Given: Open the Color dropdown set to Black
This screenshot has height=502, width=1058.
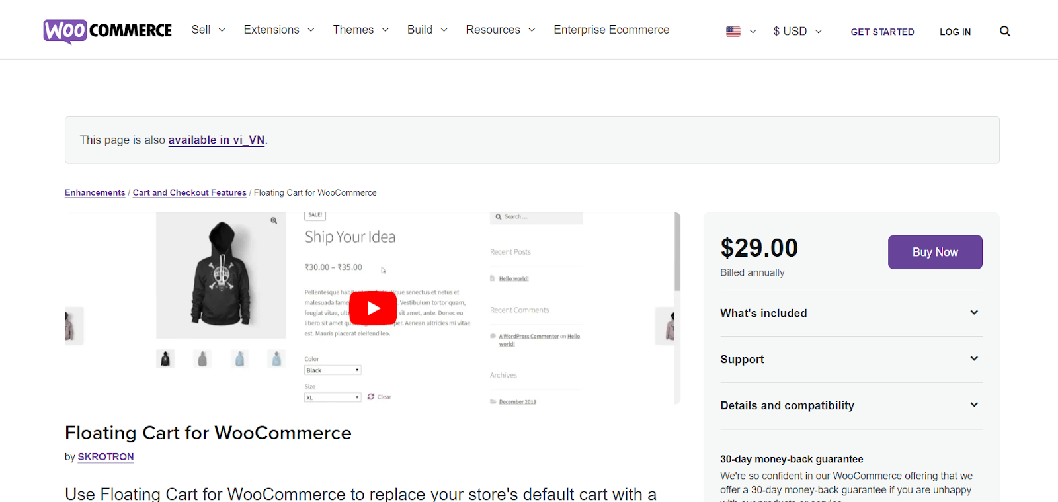Looking at the screenshot, I should 333,370.
